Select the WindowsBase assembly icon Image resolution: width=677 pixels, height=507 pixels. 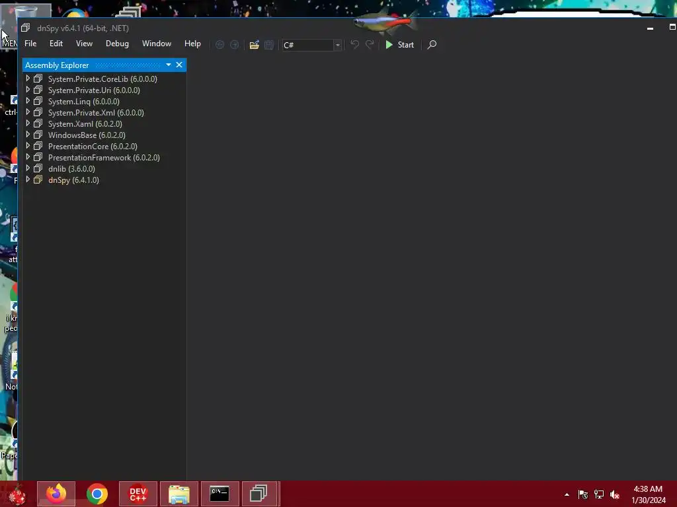(38, 135)
